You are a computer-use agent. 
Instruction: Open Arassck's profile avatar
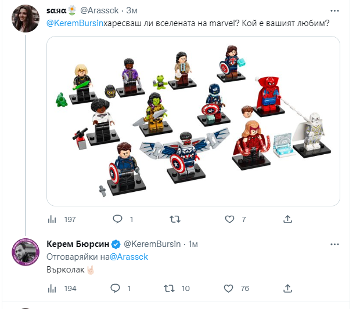tap(25, 17)
